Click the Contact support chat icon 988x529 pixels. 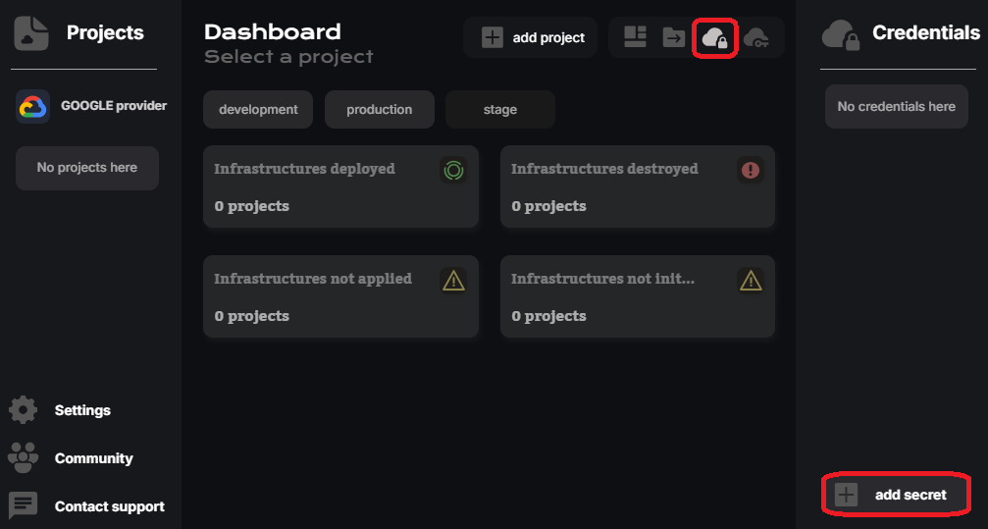point(23,506)
